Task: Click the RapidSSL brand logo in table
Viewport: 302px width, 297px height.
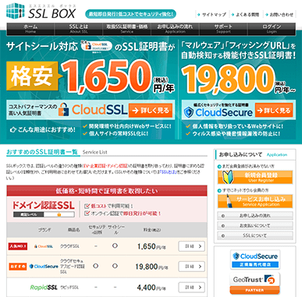Action: point(44,288)
